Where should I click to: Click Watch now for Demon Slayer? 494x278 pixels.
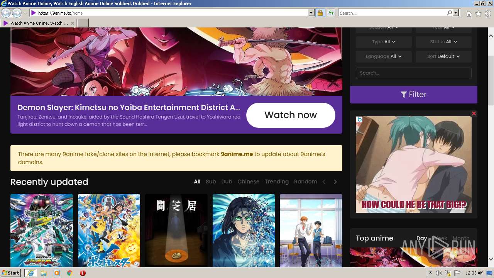point(291,115)
